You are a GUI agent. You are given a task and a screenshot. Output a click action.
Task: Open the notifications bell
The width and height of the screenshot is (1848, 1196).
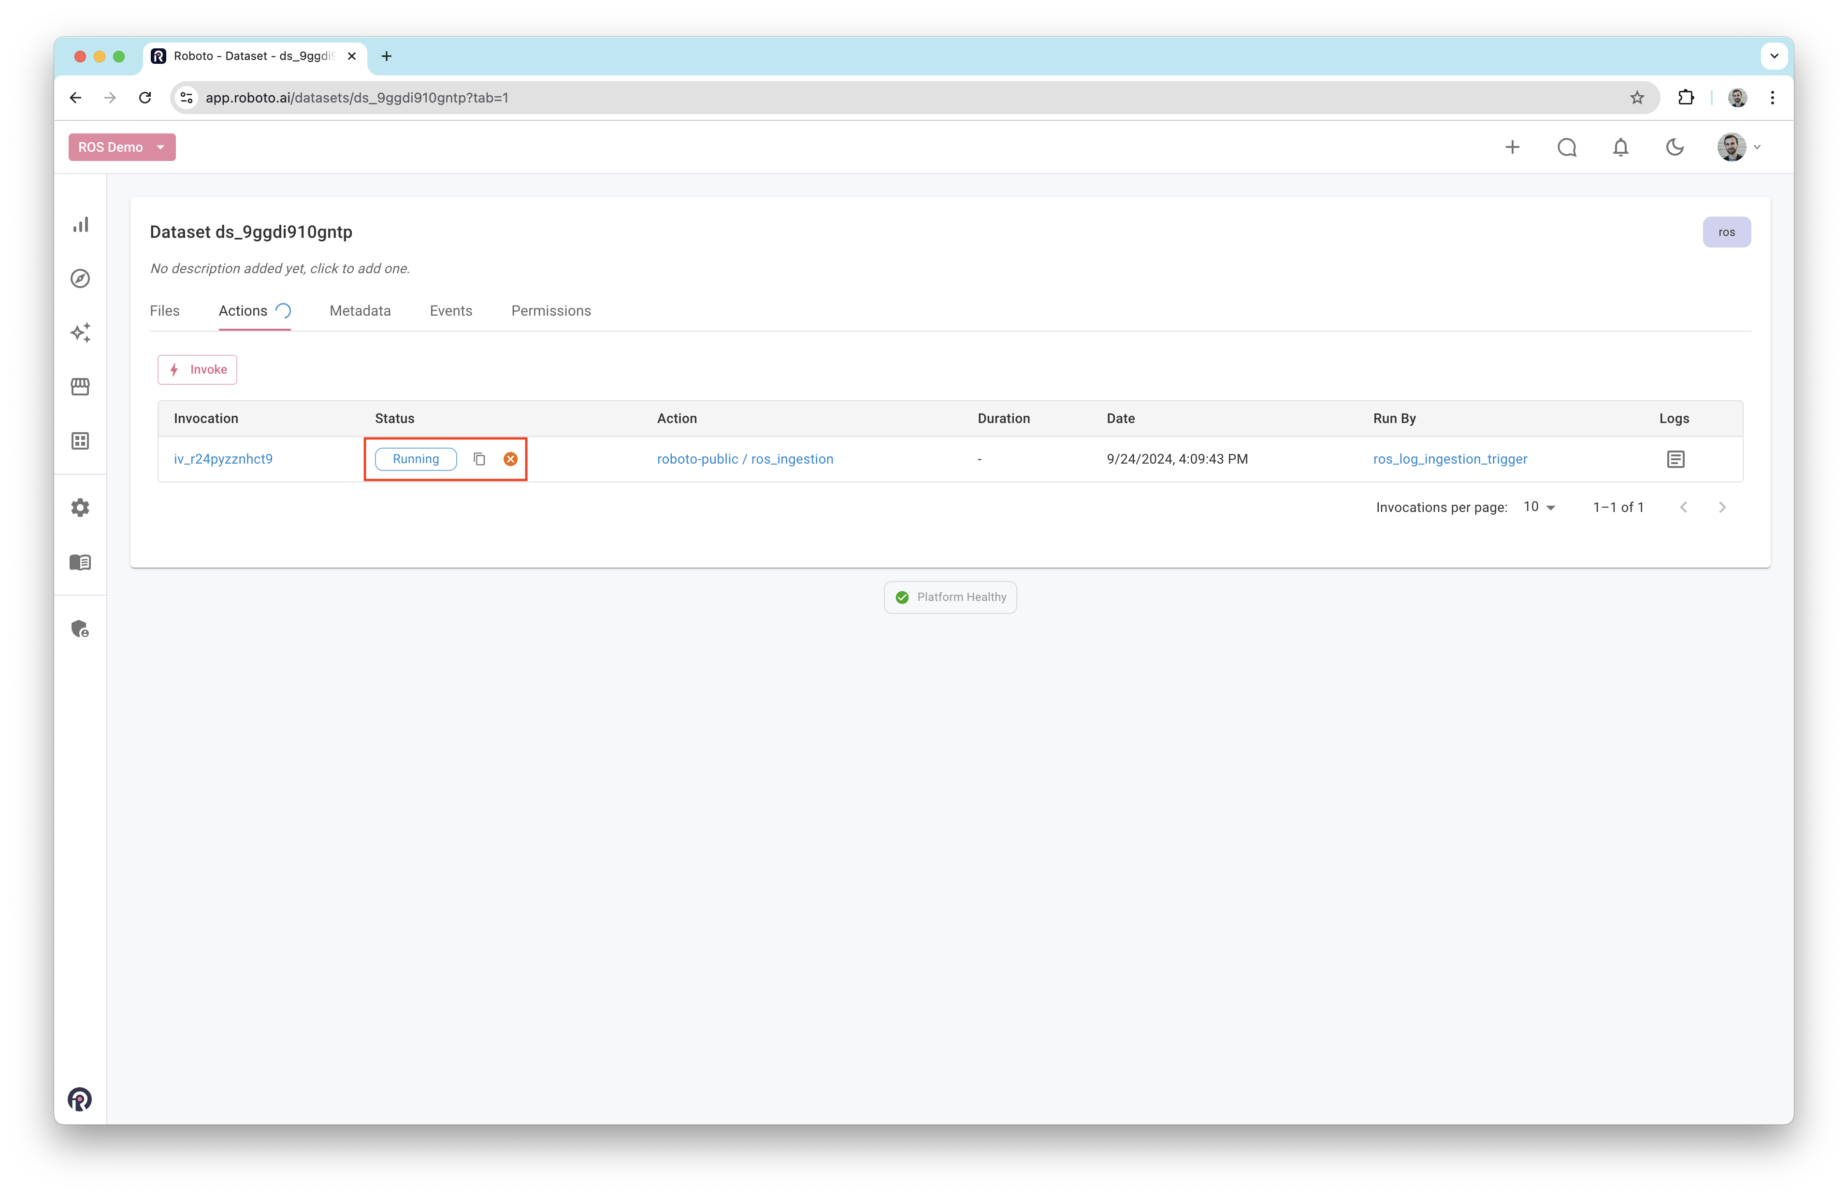coord(1620,147)
